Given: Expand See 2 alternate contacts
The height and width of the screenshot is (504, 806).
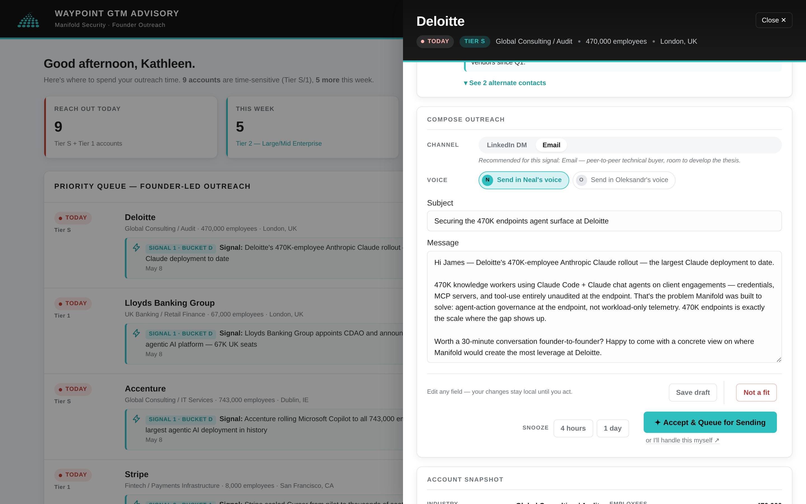Looking at the screenshot, I should click(x=505, y=83).
